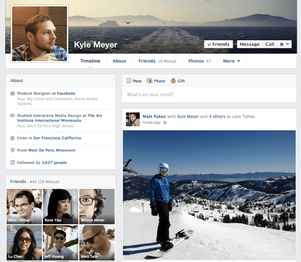Open the Facebook employer link
The image size is (301, 262).
click(66, 93)
